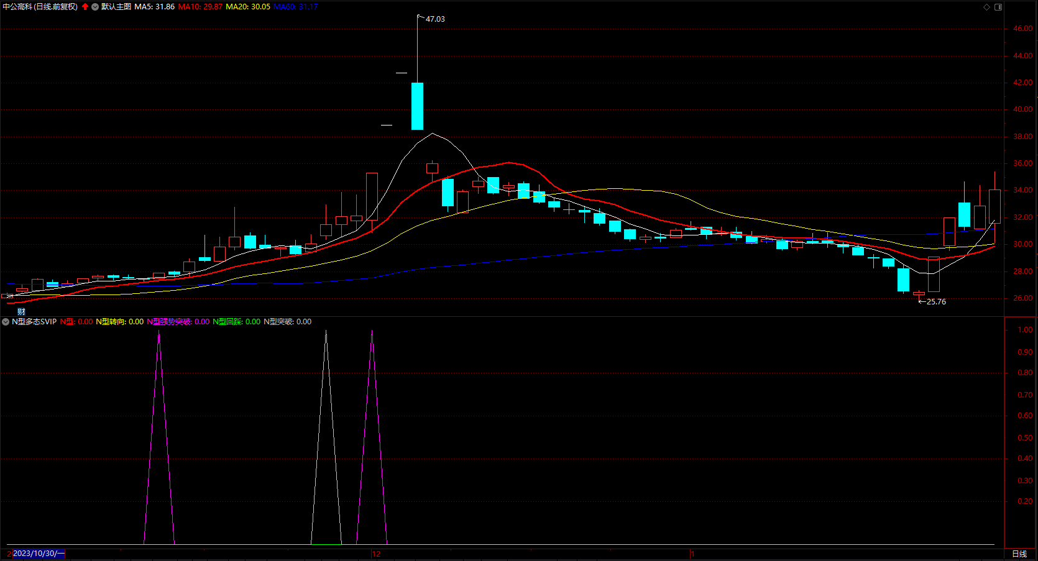Click the MA10: 29.87 label
The height and width of the screenshot is (561, 1038).
(x=200, y=7)
